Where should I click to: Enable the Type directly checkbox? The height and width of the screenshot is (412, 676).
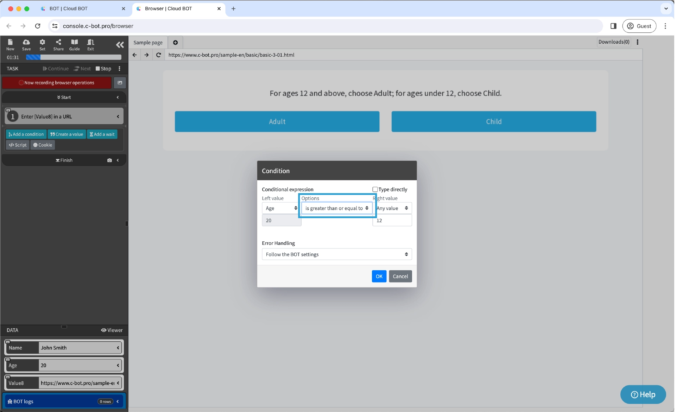click(375, 189)
